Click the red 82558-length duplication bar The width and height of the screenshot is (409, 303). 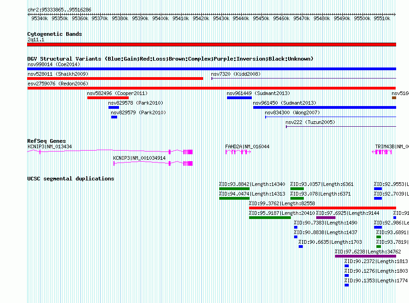click(323, 208)
